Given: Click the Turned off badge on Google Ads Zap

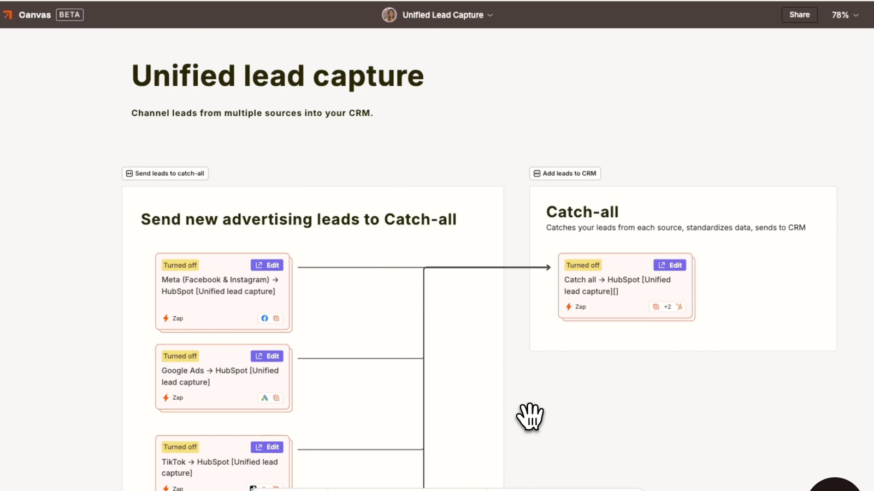Looking at the screenshot, I should [180, 356].
